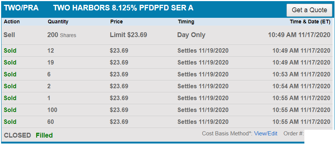Click the Action column header

[x=12, y=22]
